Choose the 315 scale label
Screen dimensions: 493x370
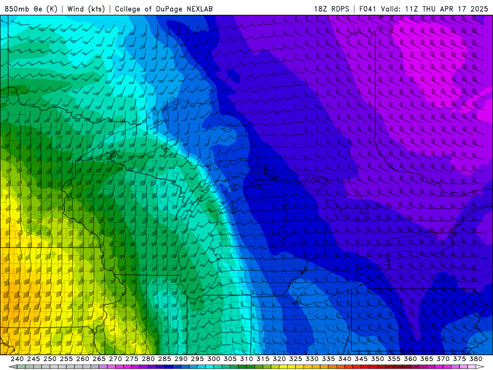(263, 359)
